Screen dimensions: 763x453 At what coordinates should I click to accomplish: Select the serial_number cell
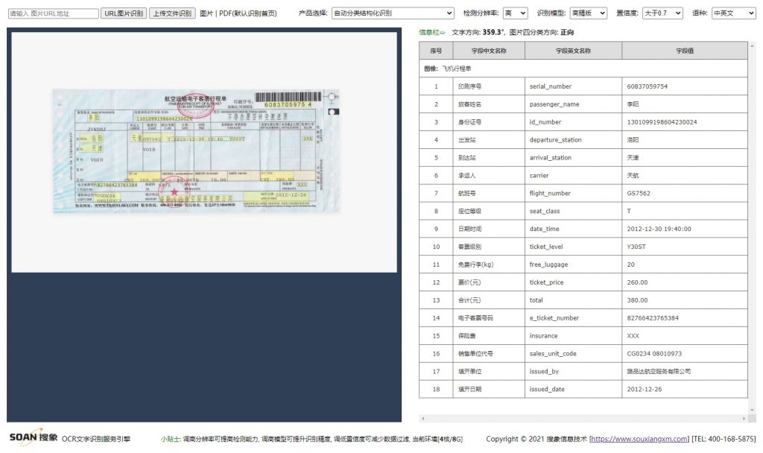[573, 86]
